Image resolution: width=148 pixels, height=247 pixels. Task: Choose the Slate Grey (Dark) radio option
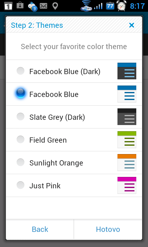(x=20, y=117)
